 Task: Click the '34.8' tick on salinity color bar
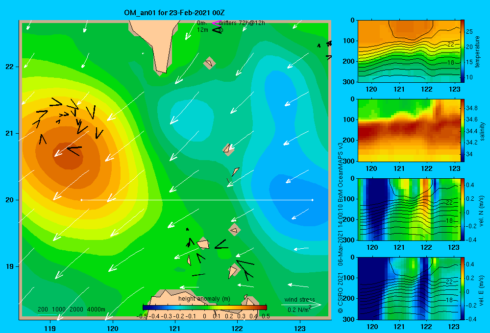coord(472,108)
